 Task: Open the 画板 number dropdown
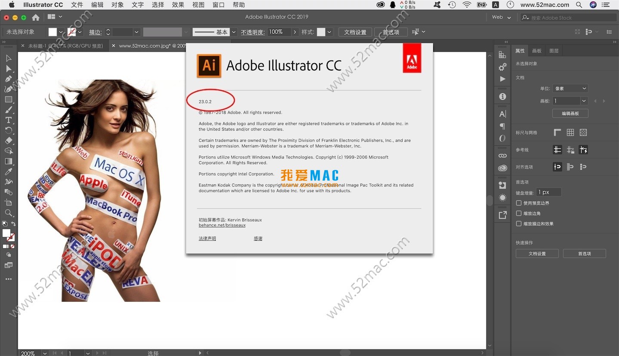click(x=584, y=101)
